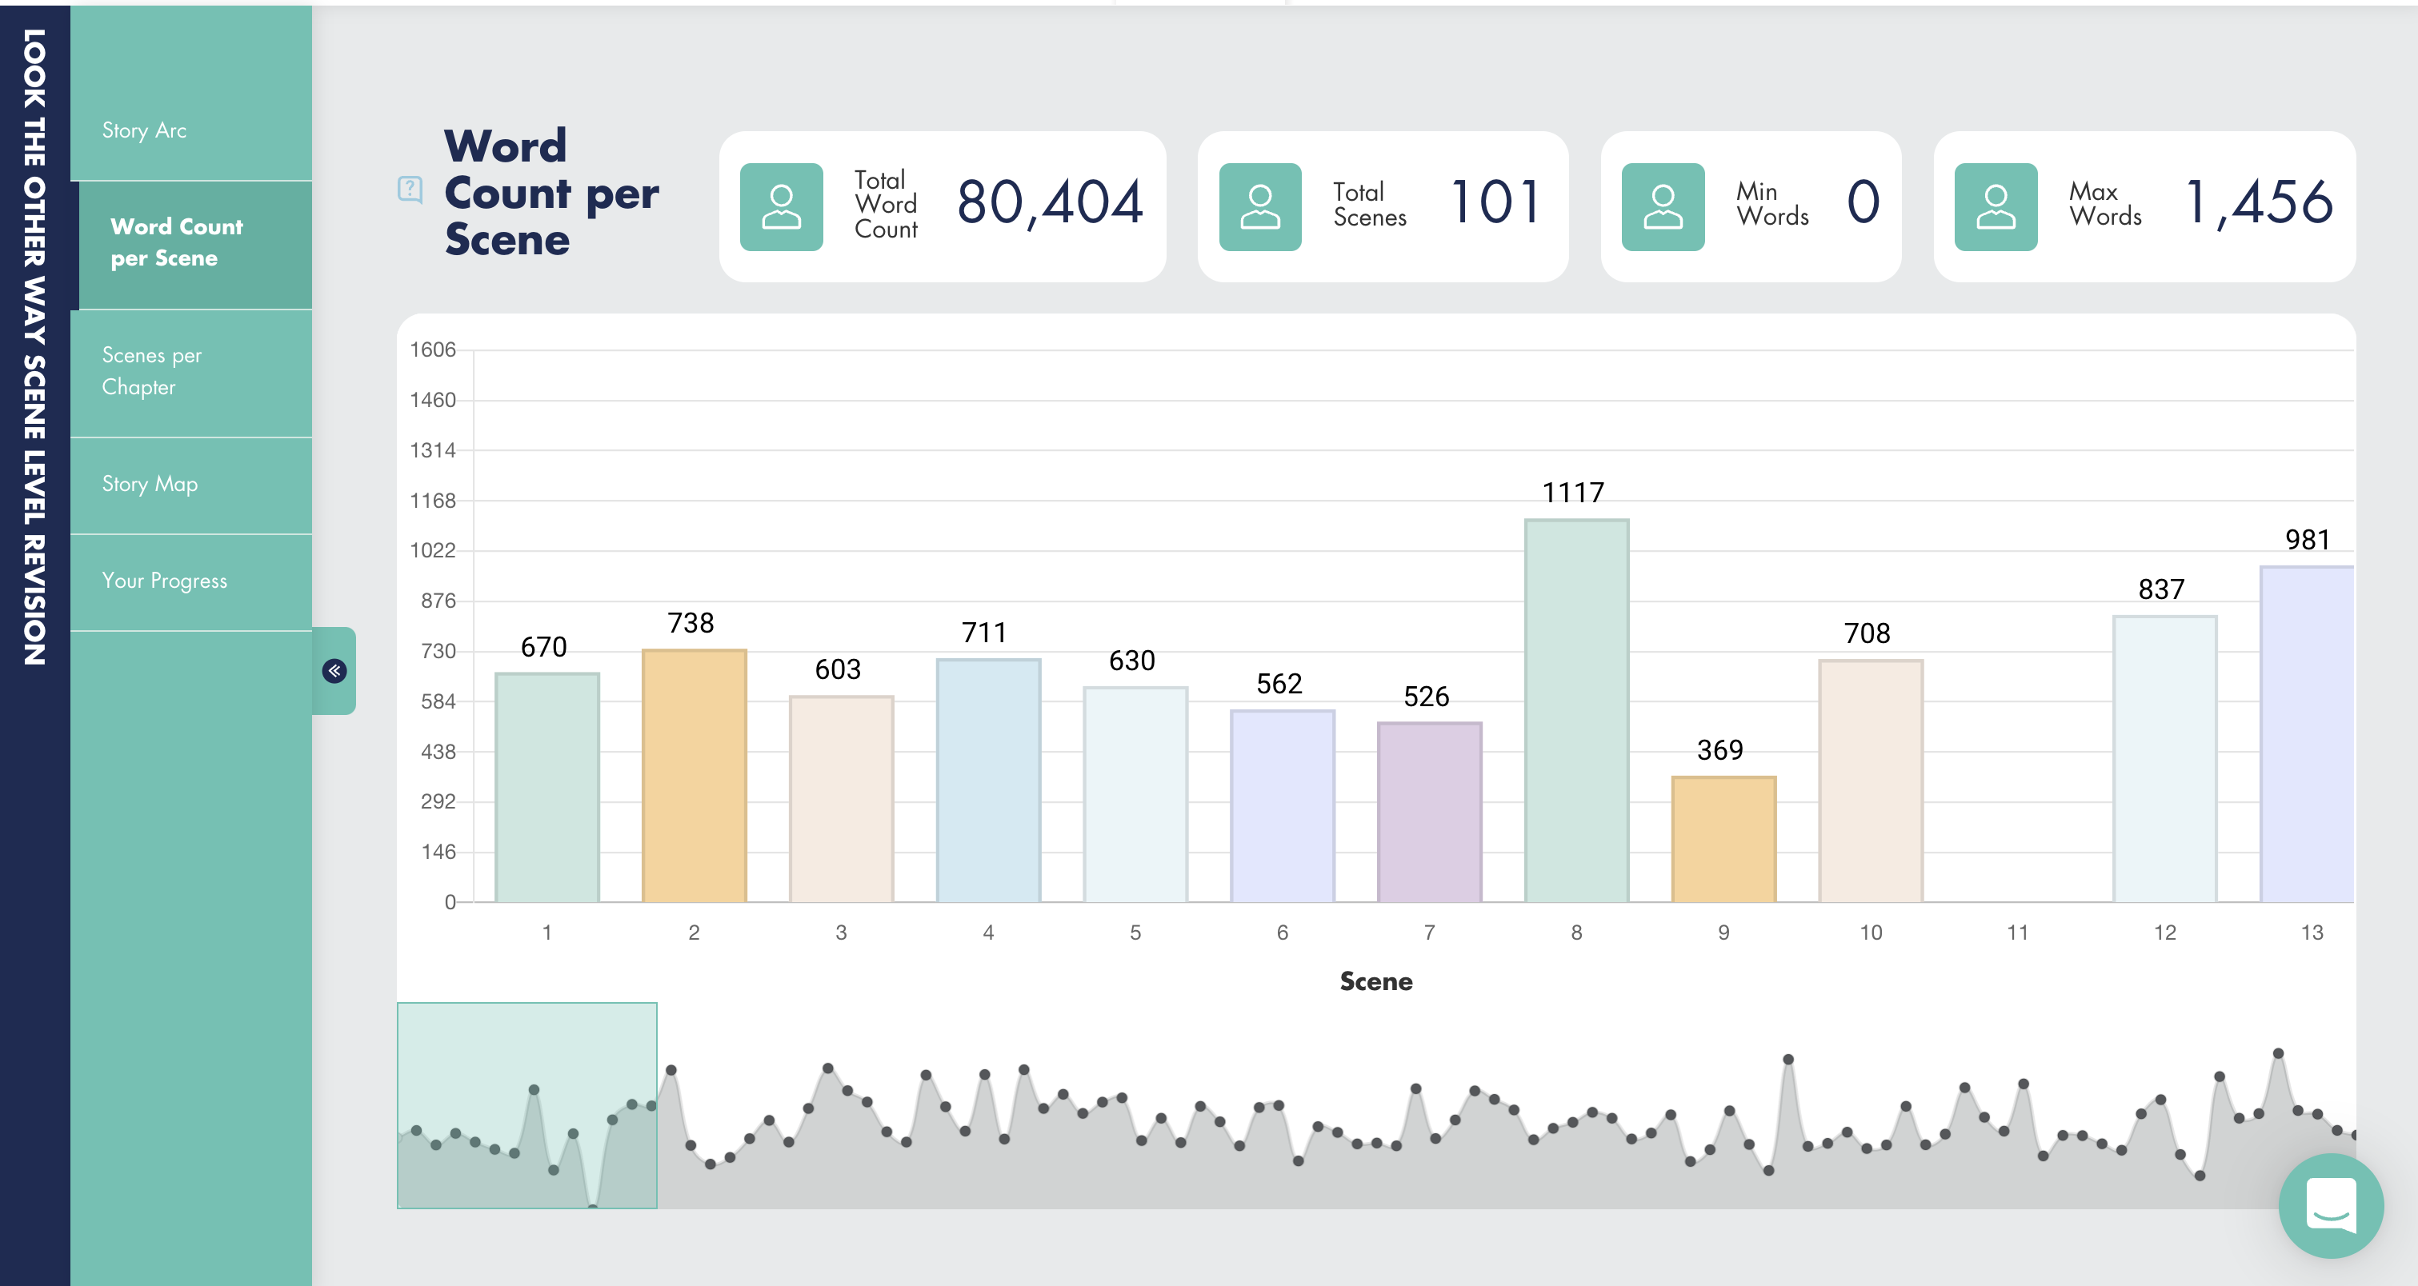Click the y-axis label 730
2418x1286 pixels.
click(x=438, y=651)
